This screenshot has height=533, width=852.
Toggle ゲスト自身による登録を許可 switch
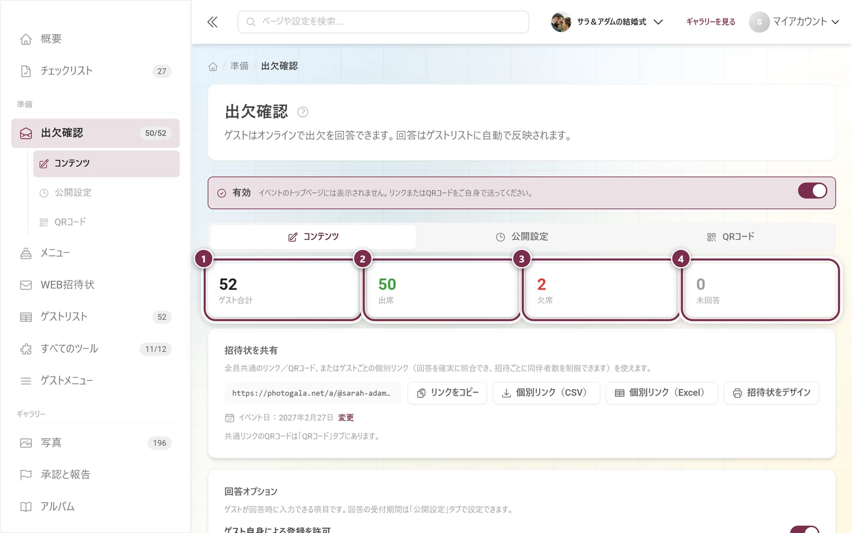point(805,529)
